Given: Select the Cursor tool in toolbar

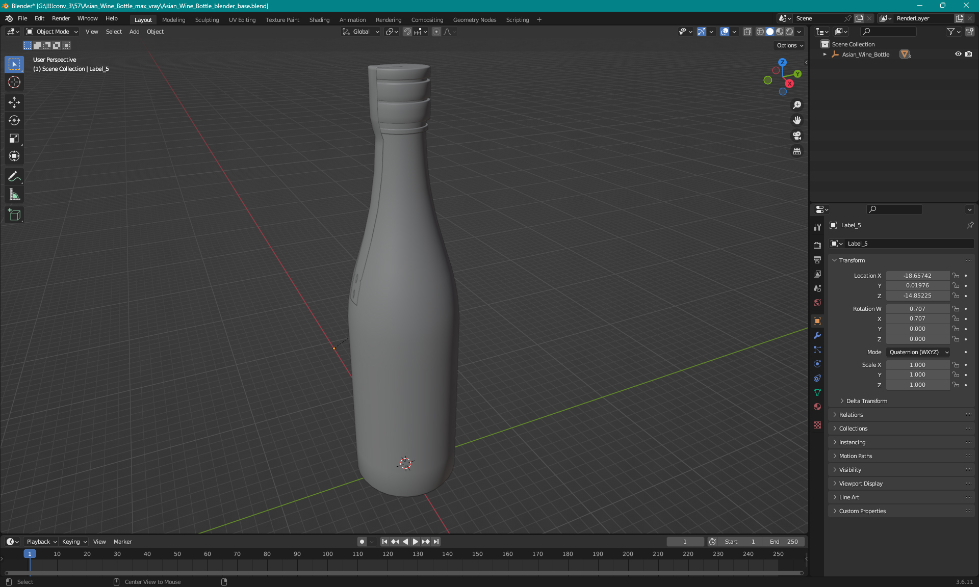Looking at the screenshot, I should (14, 82).
